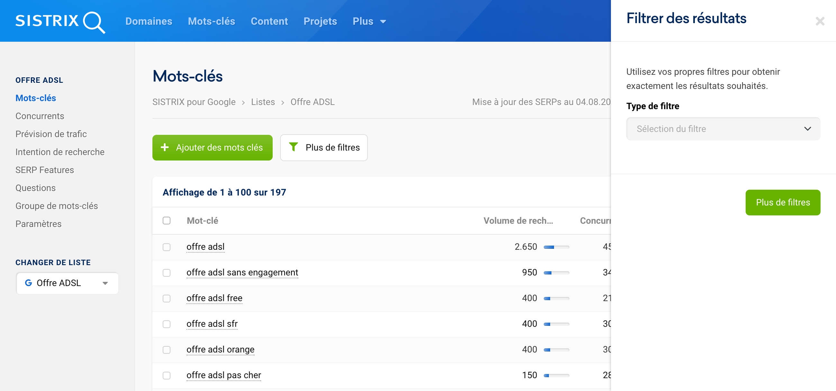
Task: Open keyword 'offre adsl'
Action: (205, 247)
